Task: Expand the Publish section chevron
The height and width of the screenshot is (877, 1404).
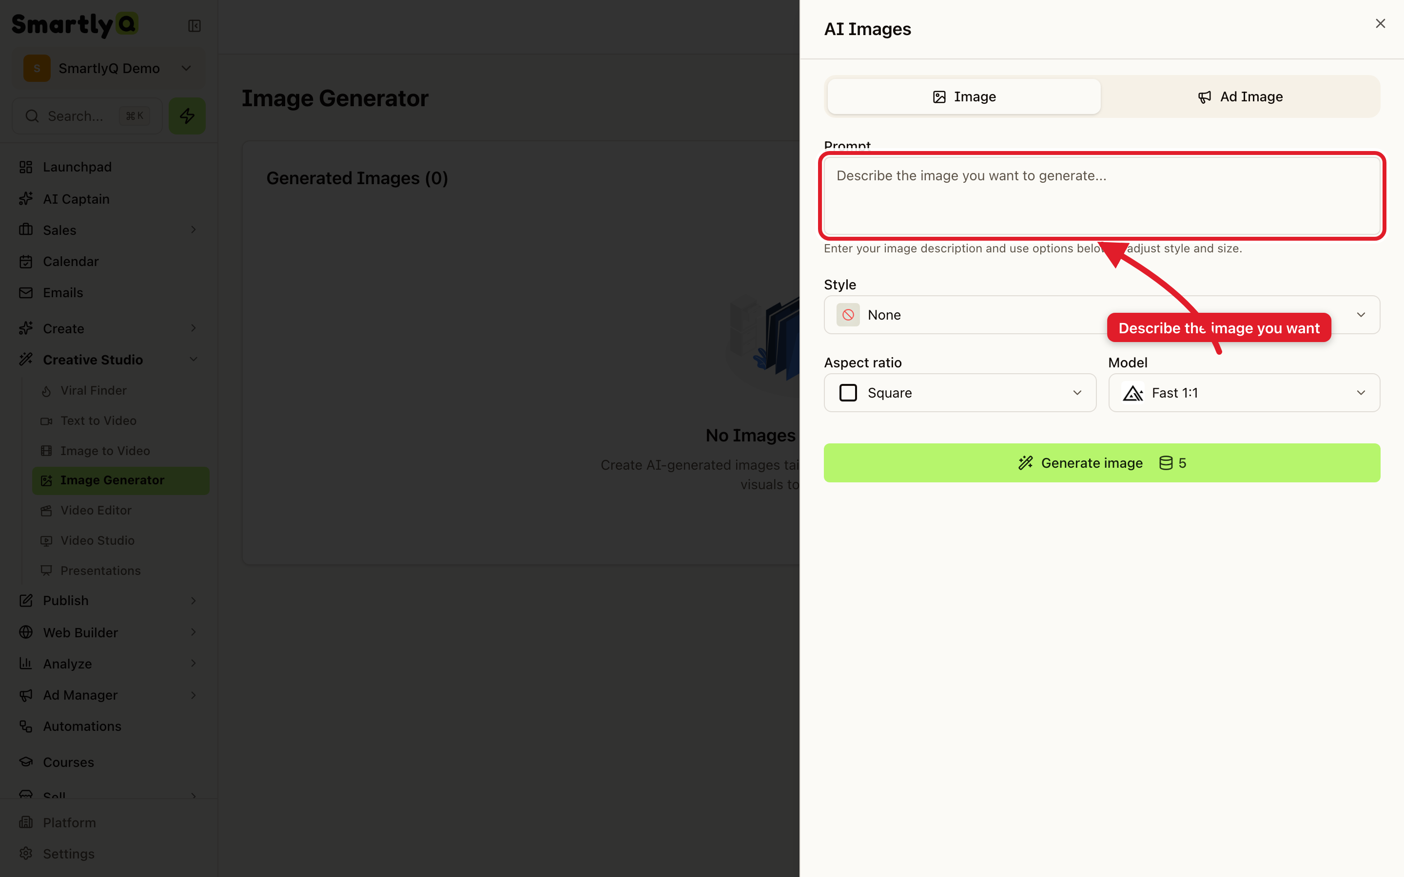Action: (x=193, y=601)
